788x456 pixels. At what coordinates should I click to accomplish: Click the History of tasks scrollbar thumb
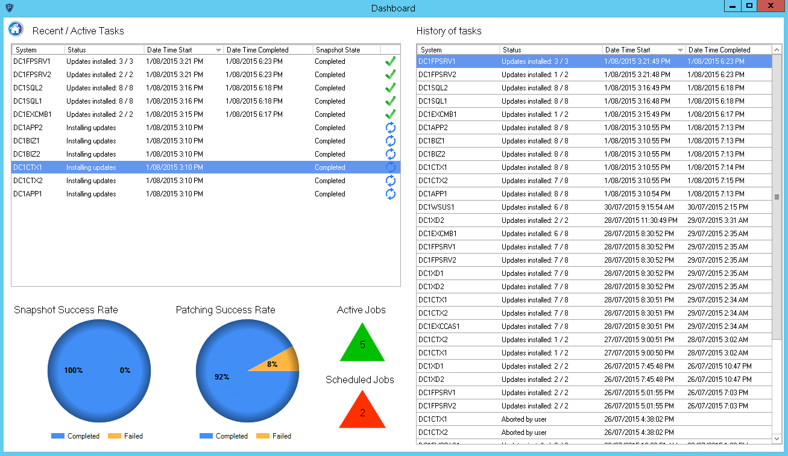(777, 197)
